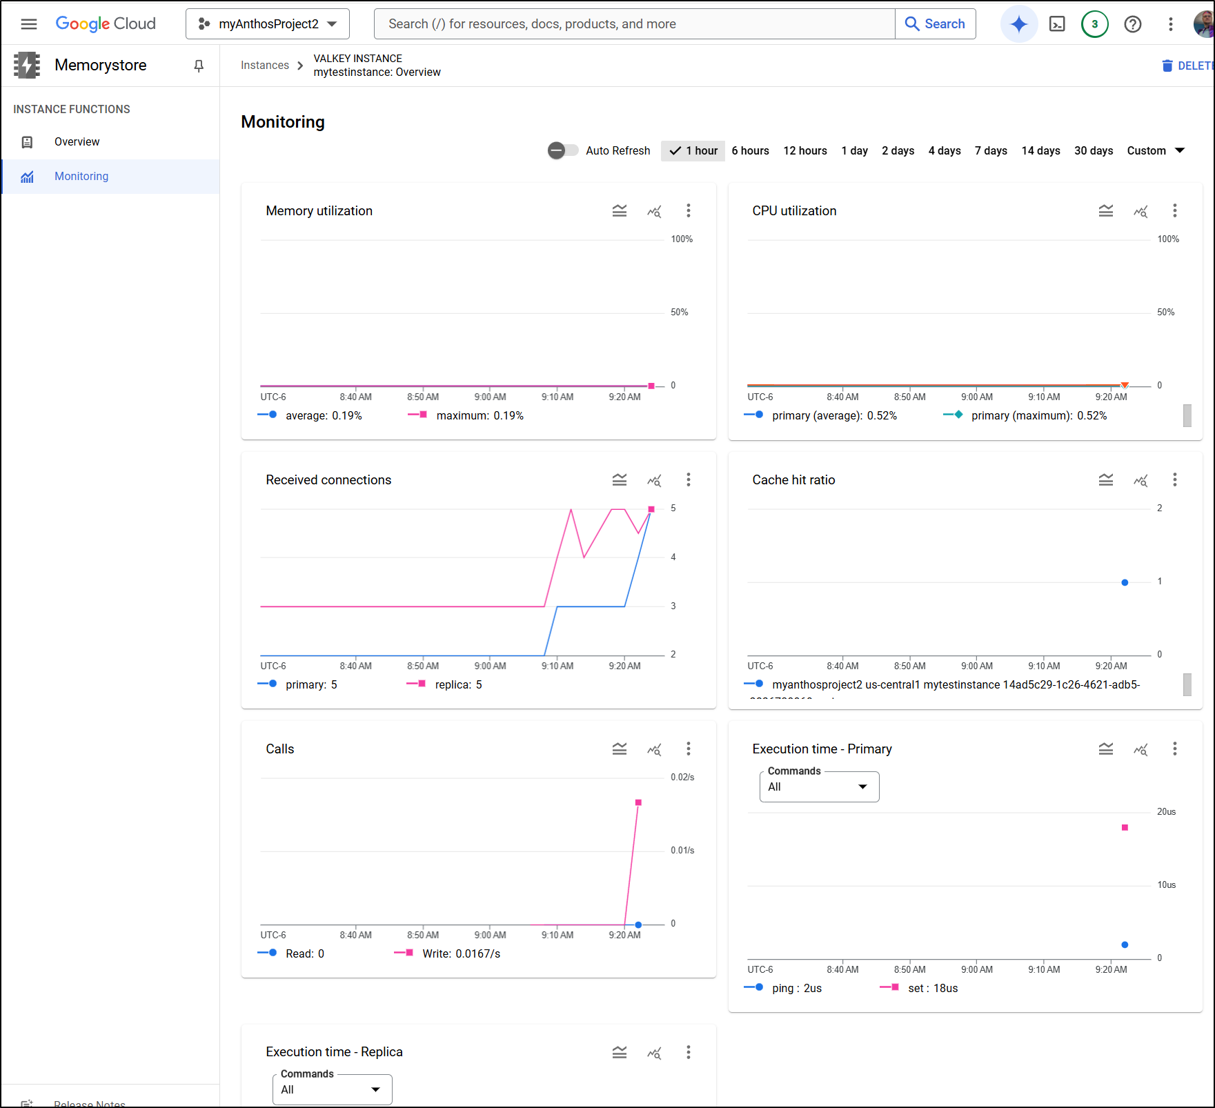Click CPU utilization legend scrollbar

coord(1187,415)
